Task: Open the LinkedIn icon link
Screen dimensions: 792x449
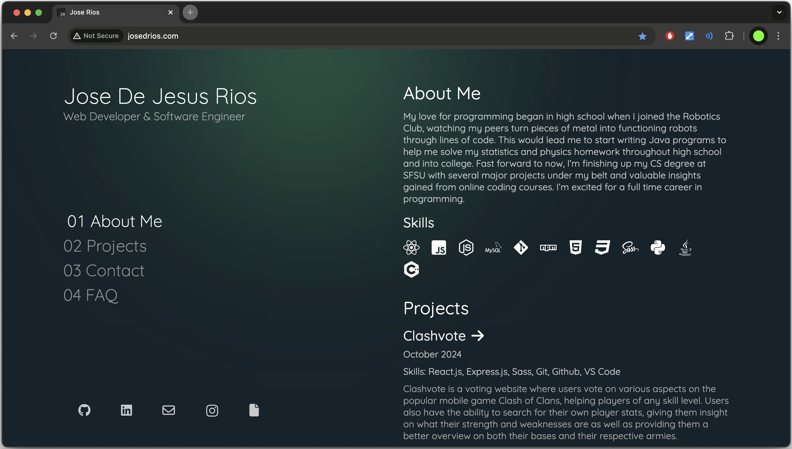Action: 126,410
